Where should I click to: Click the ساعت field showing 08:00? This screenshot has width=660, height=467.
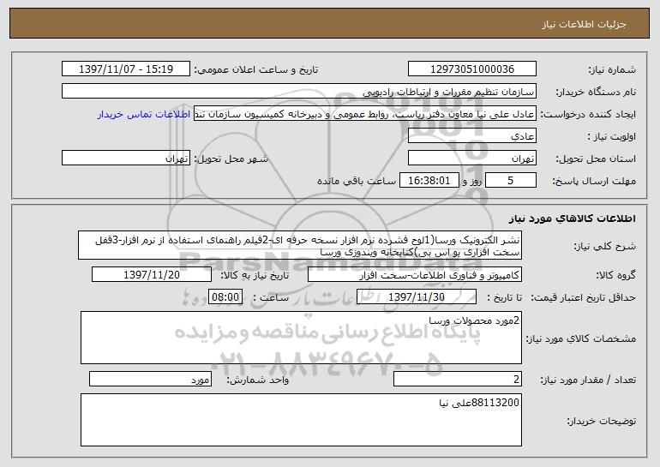pyautogui.click(x=225, y=297)
